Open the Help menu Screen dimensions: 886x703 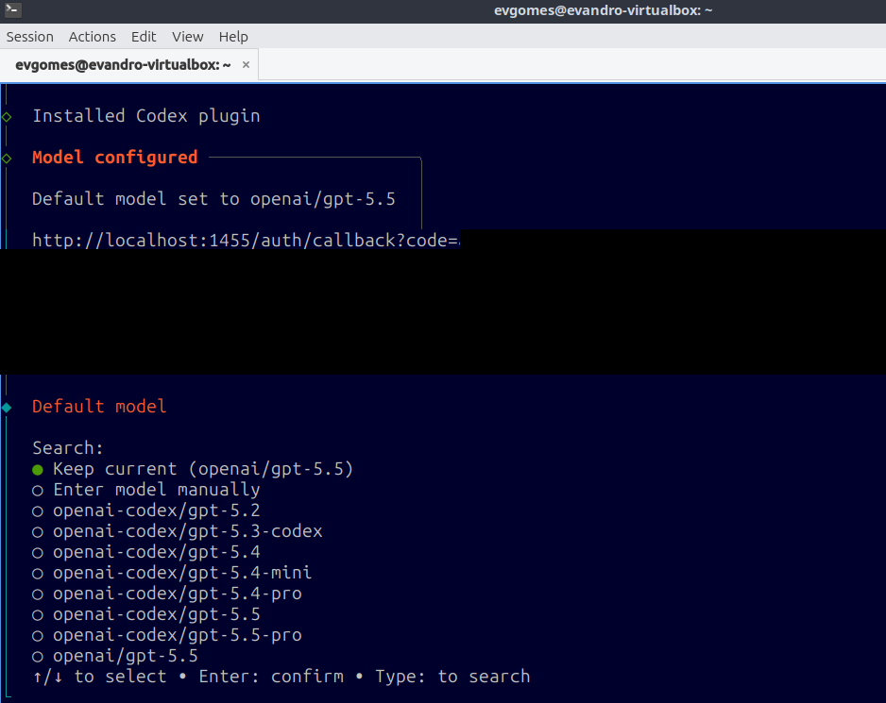coord(233,37)
